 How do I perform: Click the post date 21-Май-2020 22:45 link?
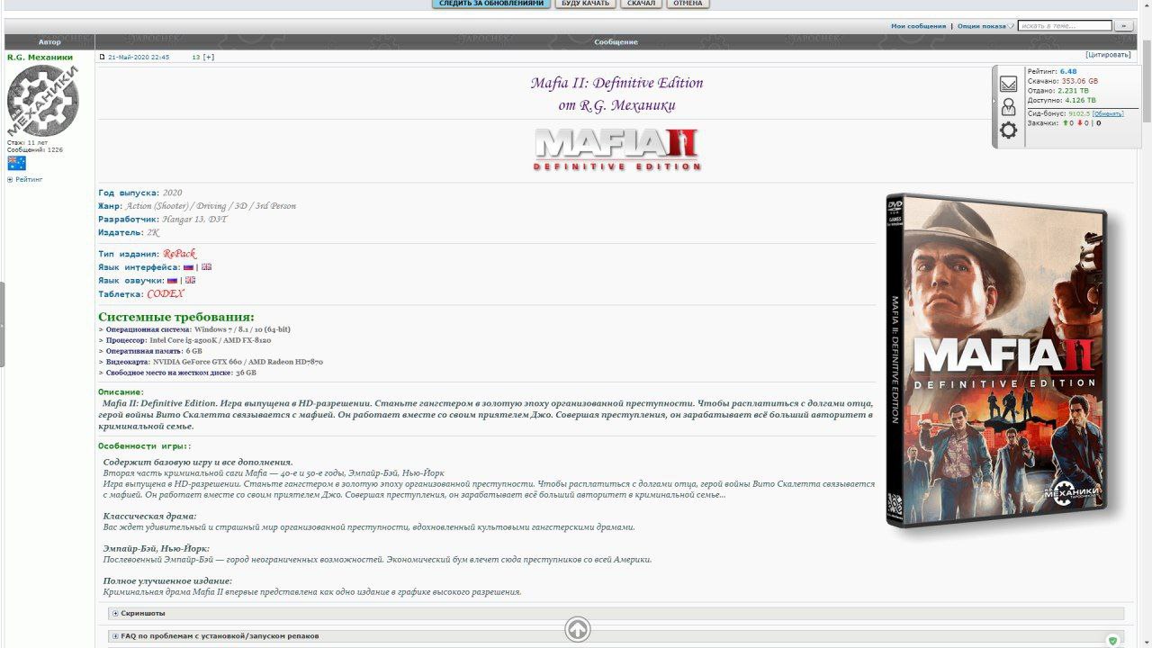coord(139,57)
